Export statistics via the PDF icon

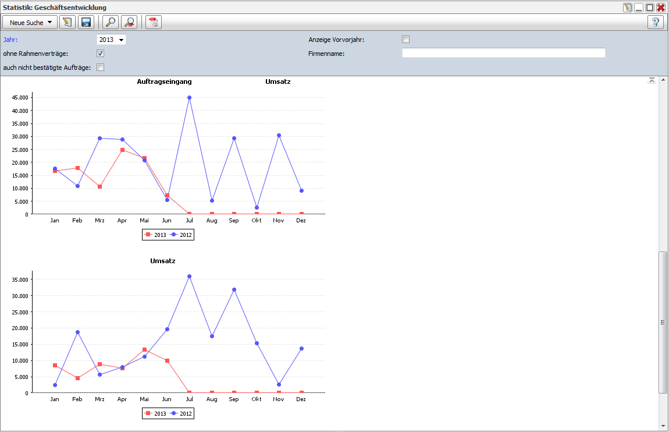(154, 23)
